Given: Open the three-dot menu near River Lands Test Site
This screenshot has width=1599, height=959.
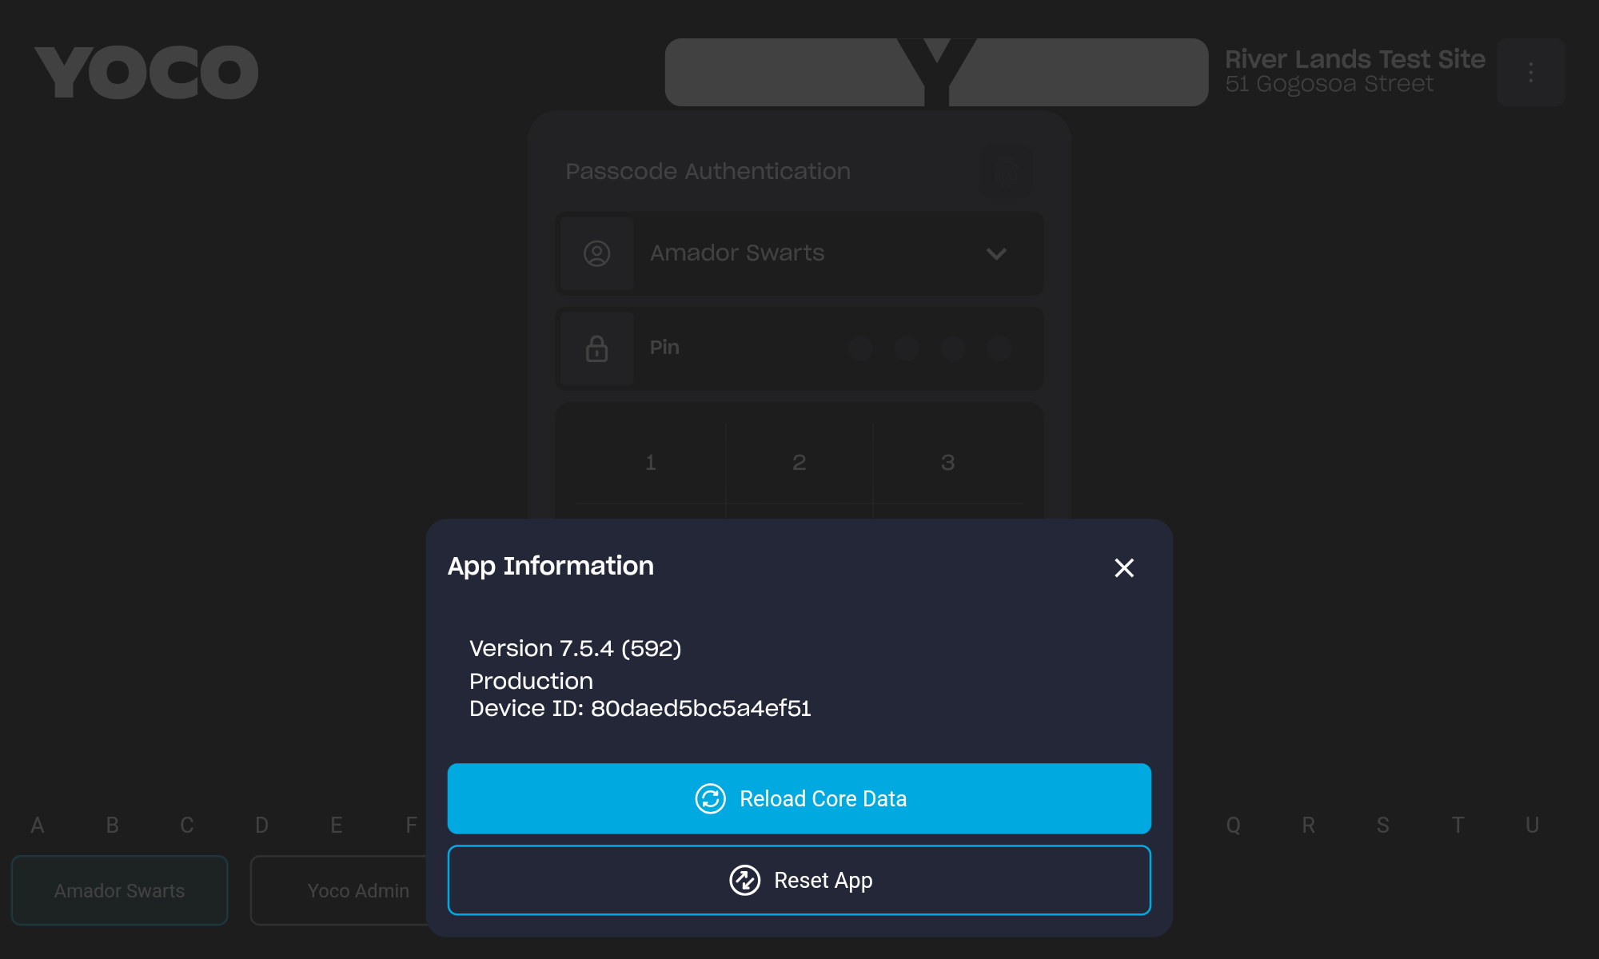Looking at the screenshot, I should coord(1530,72).
